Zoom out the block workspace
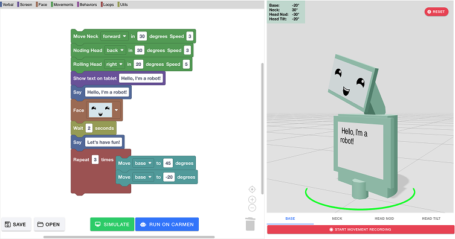455x239 pixels. click(252, 208)
